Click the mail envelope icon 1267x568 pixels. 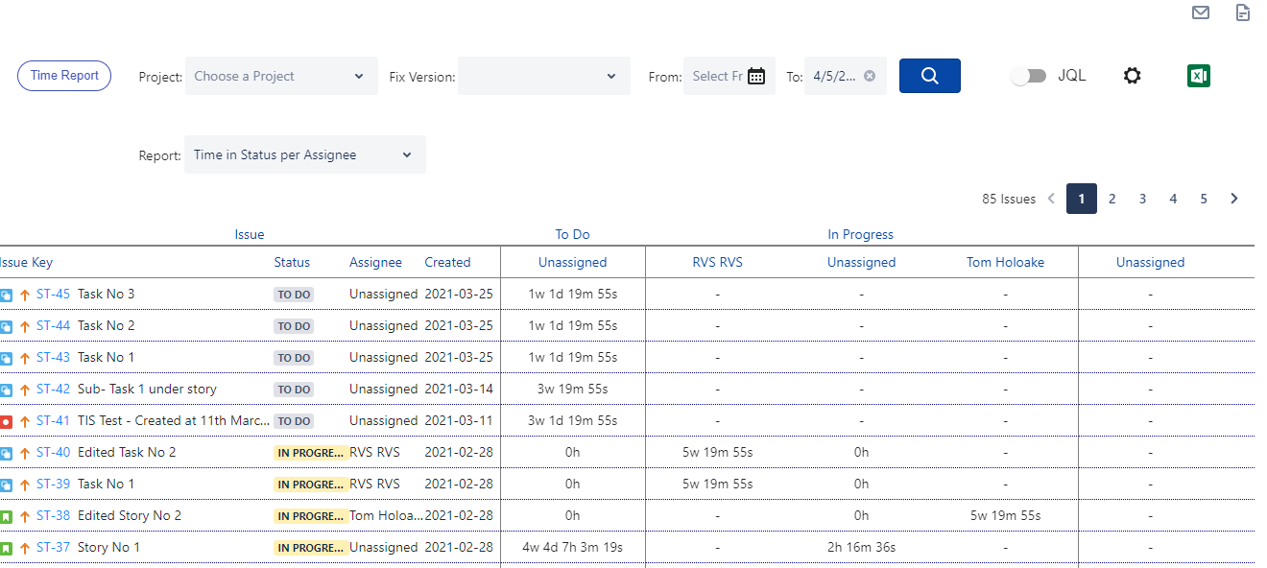pos(1200,12)
